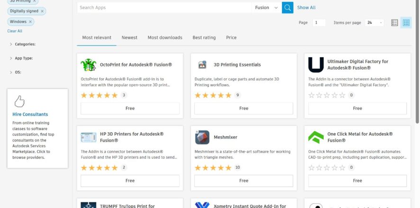Click the vertical page scrollbar
This screenshot has height=208, width=420.
(x=417, y=62)
